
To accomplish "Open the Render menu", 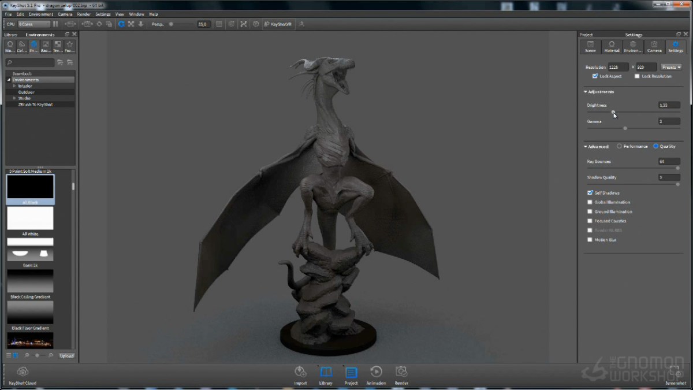I will [x=84, y=14].
